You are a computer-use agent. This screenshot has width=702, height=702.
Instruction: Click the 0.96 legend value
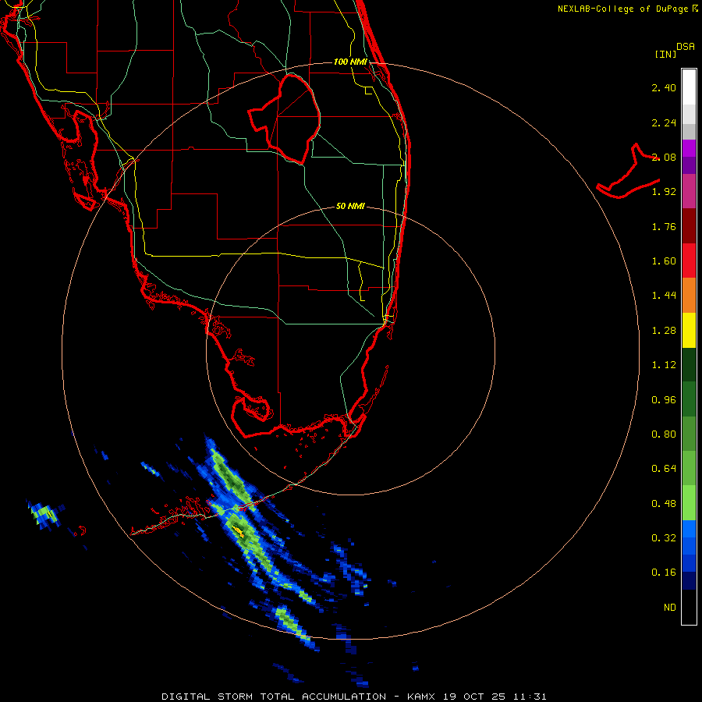[664, 400]
